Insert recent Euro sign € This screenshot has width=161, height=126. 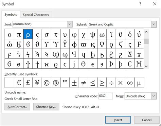19,83
